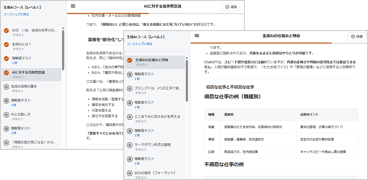Click the 編集 gear button in Level 1 window
This screenshot has width=368, height=180.
coord(232,7)
